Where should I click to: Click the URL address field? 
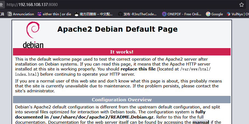(122, 5)
